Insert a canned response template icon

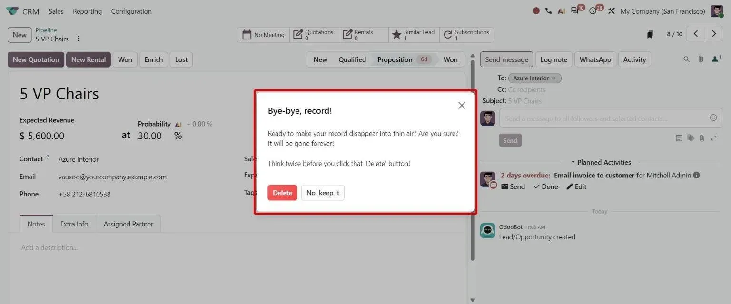tap(679, 138)
